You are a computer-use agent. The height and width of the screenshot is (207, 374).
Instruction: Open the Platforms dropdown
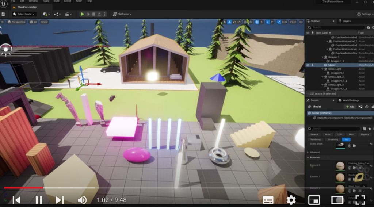(122, 14)
